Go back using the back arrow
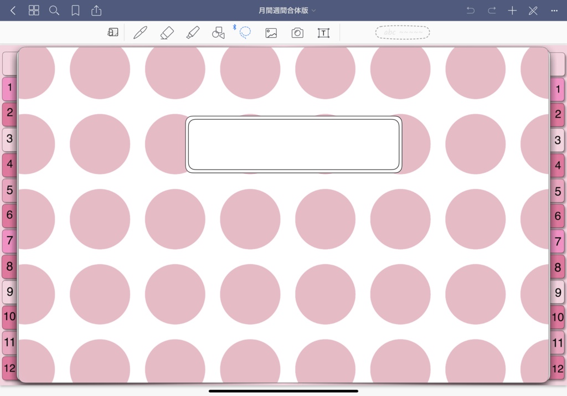Viewport: 567px width, 396px height. (13, 11)
